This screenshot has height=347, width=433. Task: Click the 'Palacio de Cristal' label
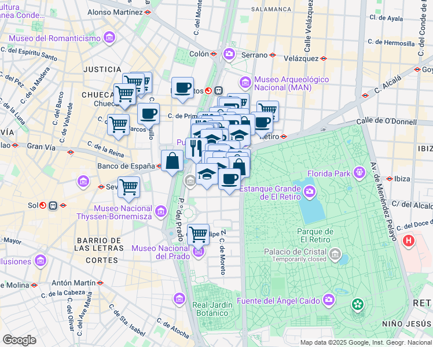tap(295, 252)
